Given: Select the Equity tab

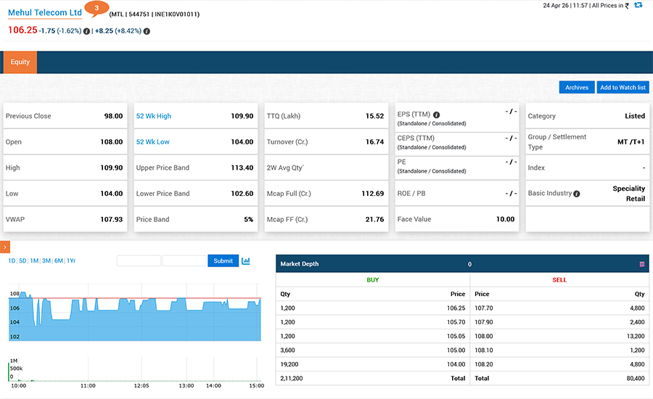Looking at the screenshot, I should [20, 62].
